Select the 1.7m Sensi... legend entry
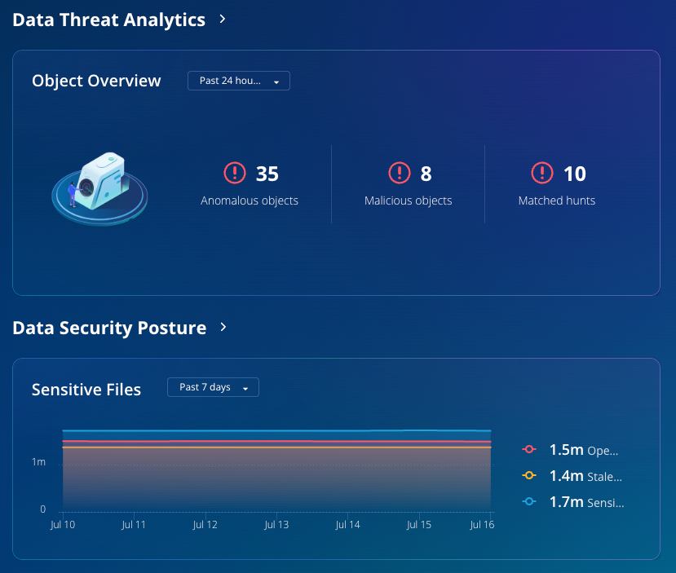The width and height of the screenshot is (676, 573). click(x=586, y=502)
